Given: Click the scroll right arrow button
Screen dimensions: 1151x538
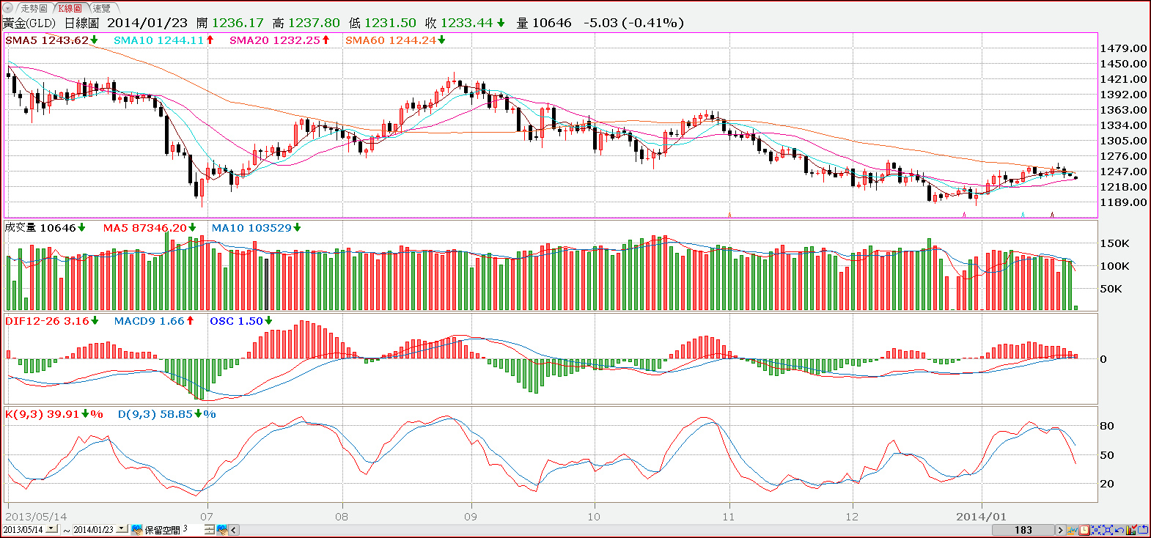Looking at the screenshot, I should [1061, 530].
